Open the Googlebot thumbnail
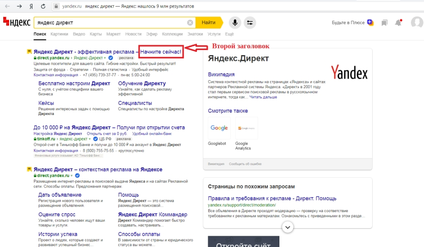Image resolution: width=424 pixels, height=247 pixels. (x=219, y=128)
